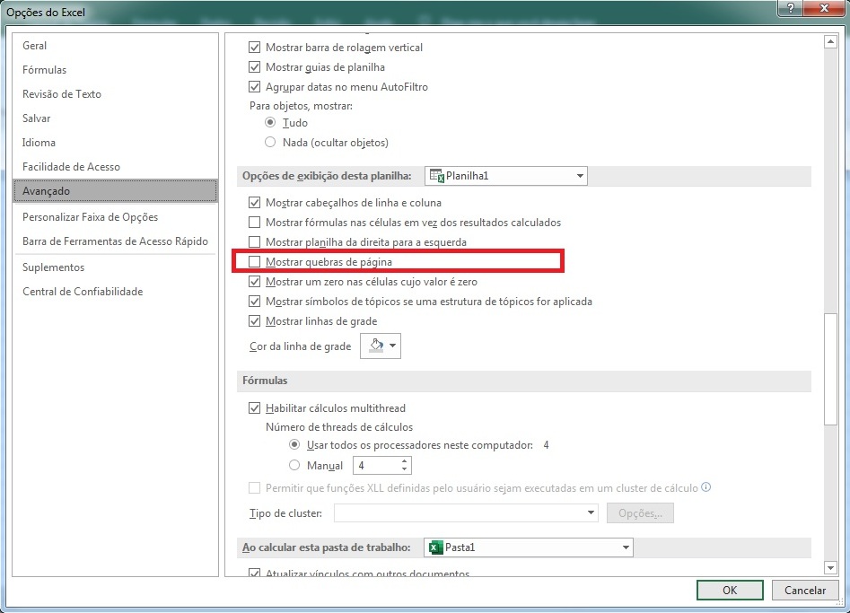
Task: Click the disabled Opções... cluster button
Action: click(x=640, y=512)
